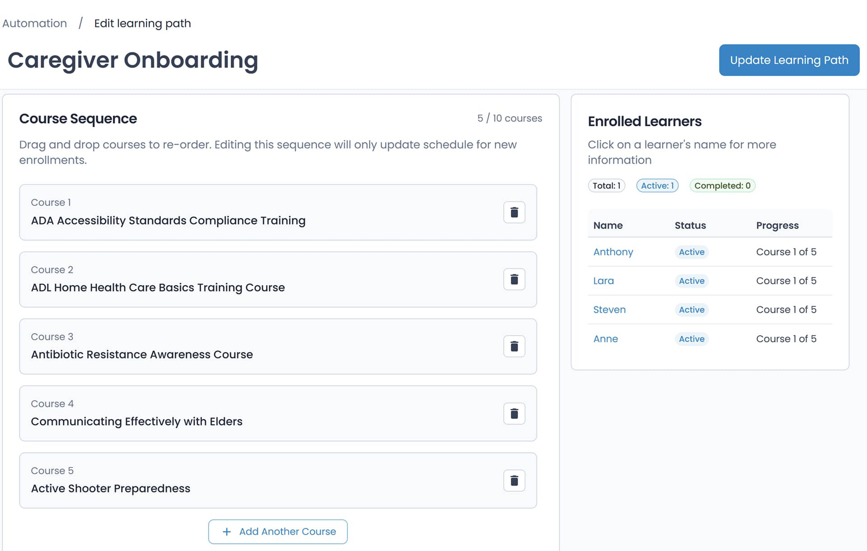Open learner Anthony's details
The height and width of the screenshot is (551, 867).
613,252
